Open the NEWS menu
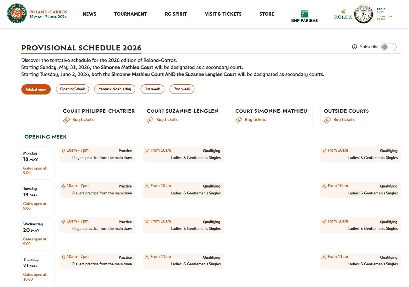 tap(89, 14)
